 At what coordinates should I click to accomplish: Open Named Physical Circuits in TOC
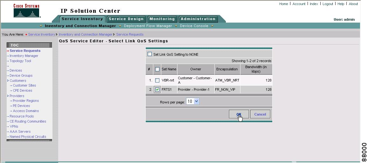(28, 137)
